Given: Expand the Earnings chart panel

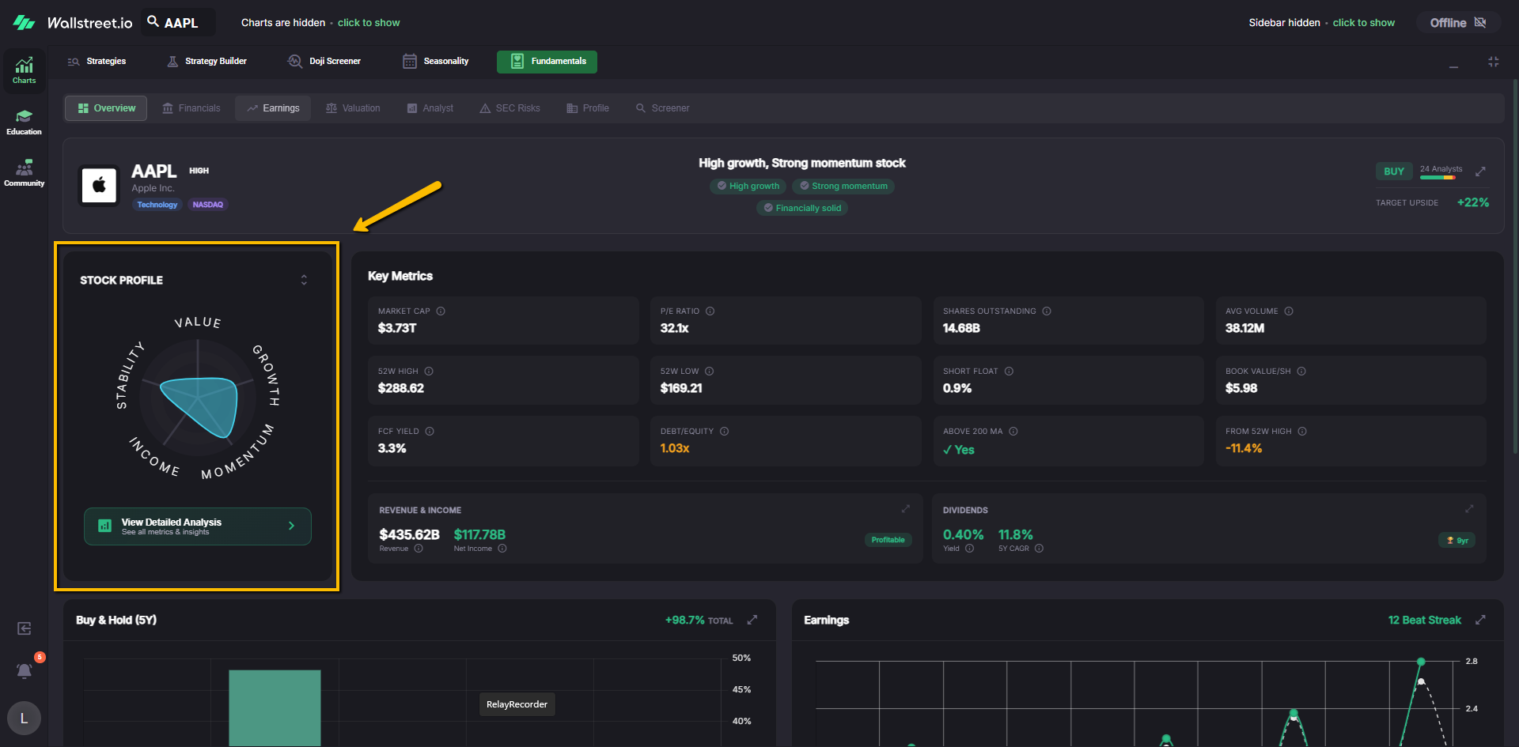Looking at the screenshot, I should pyautogui.click(x=1480, y=620).
